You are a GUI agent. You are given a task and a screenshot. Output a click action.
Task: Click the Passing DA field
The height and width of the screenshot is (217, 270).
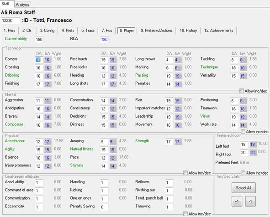(x=169, y=76)
